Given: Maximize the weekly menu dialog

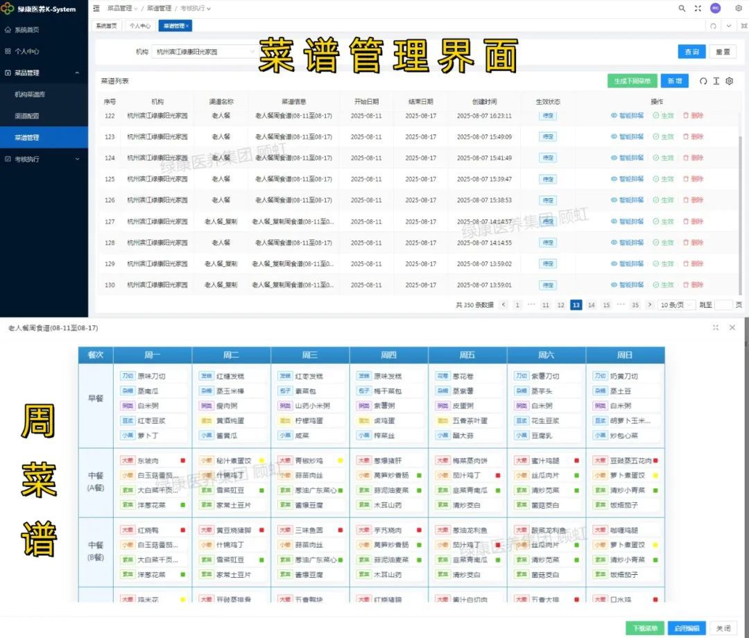Looking at the screenshot, I should [716, 327].
